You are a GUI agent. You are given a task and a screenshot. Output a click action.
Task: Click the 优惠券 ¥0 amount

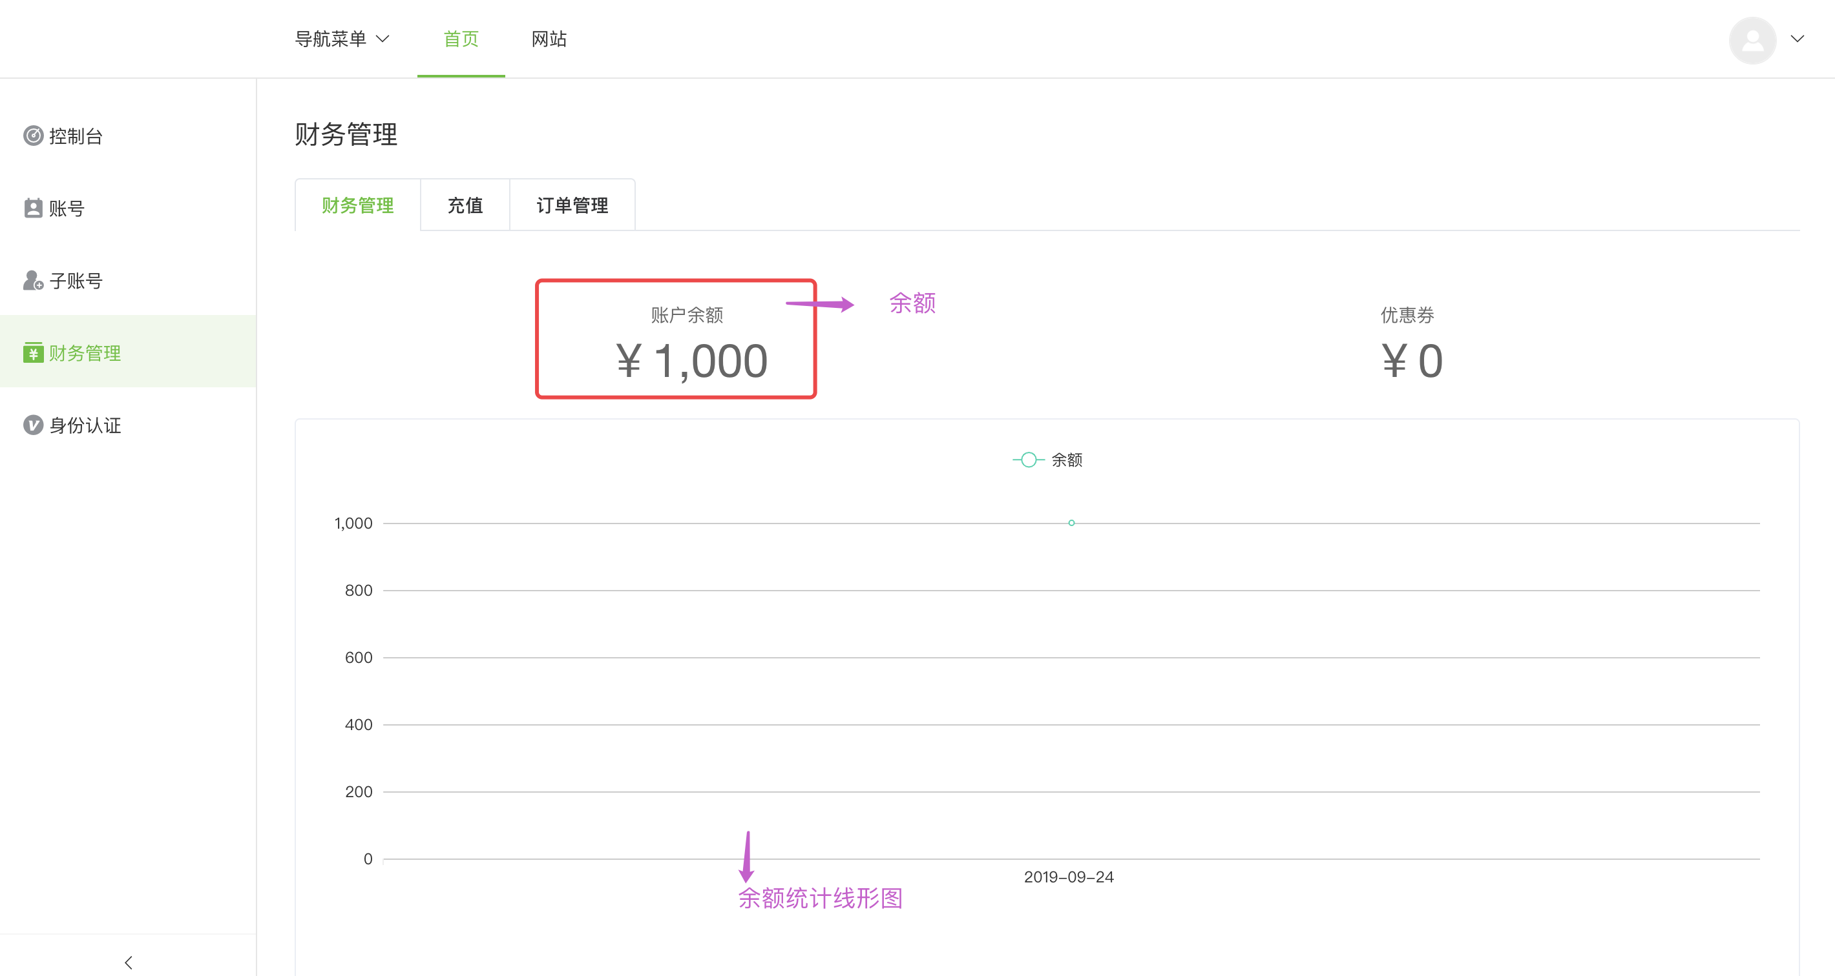(x=1412, y=361)
